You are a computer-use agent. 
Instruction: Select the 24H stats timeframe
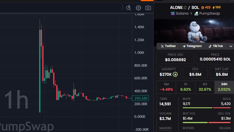point(224,87)
